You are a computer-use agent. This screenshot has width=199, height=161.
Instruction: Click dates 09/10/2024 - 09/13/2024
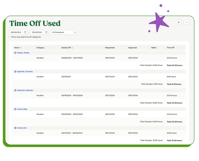(72, 95)
